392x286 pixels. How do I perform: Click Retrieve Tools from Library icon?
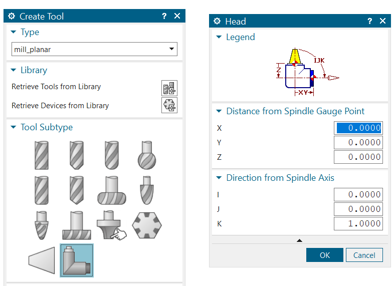point(169,88)
